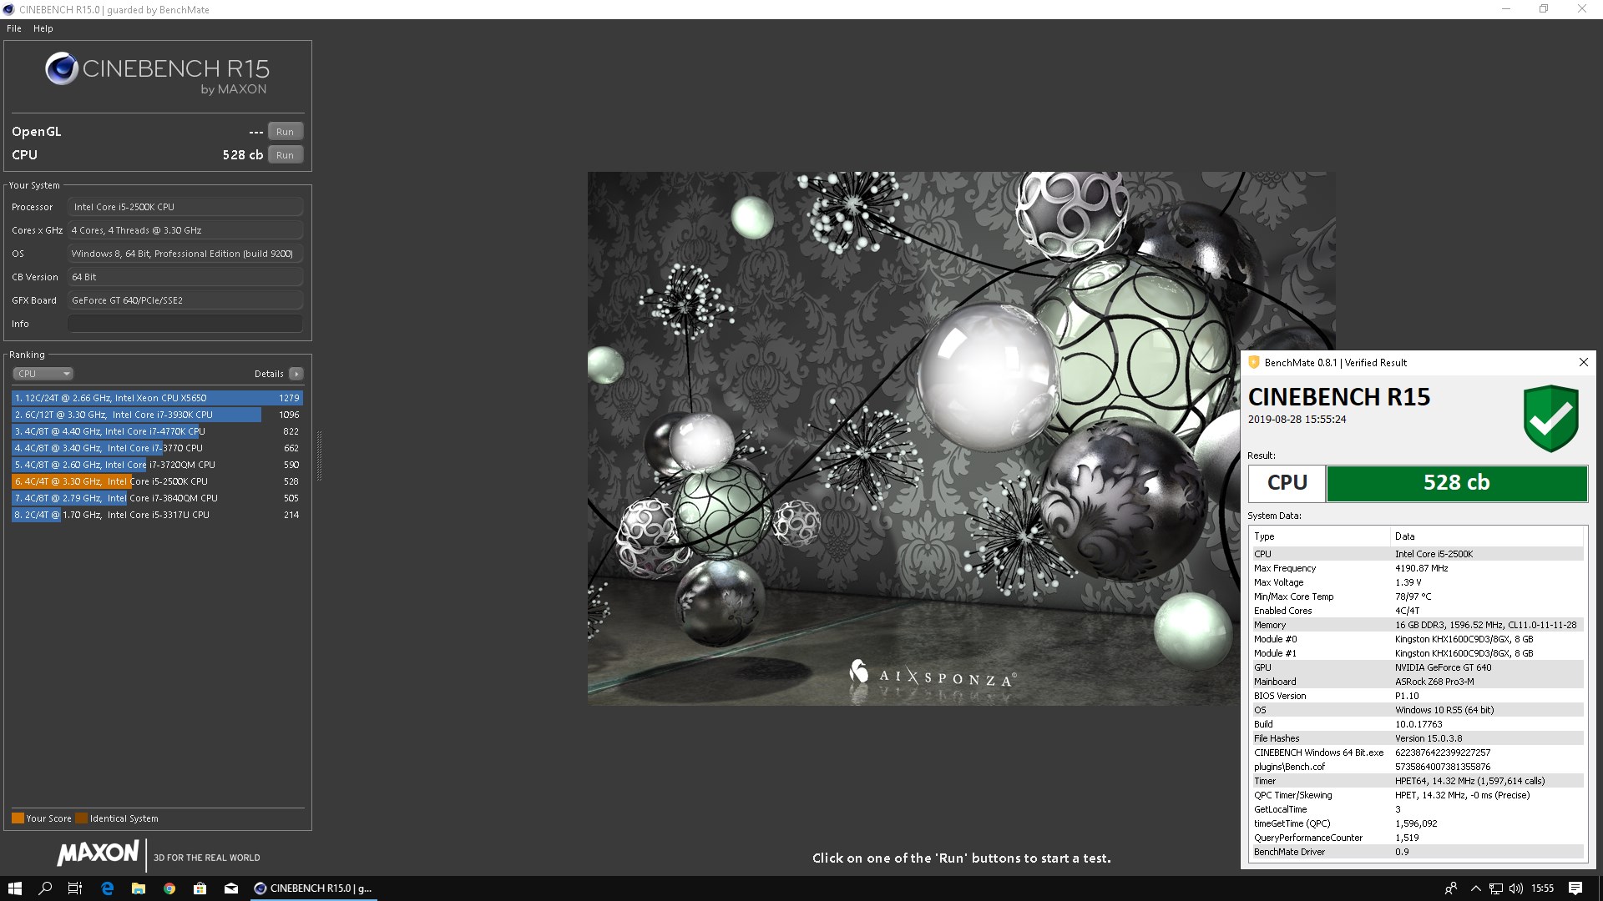Expand ranking Details arrow button
The height and width of the screenshot is (901, 1603).
[296, 374]
